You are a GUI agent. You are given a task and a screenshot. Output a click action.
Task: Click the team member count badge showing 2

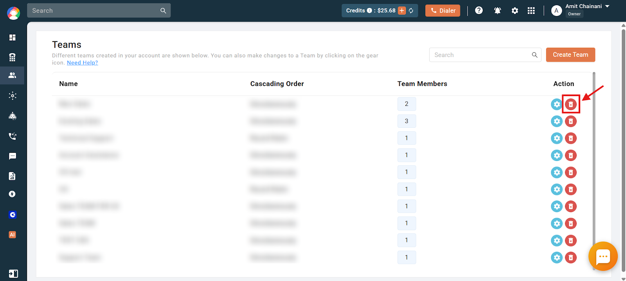tap(407, 104)
